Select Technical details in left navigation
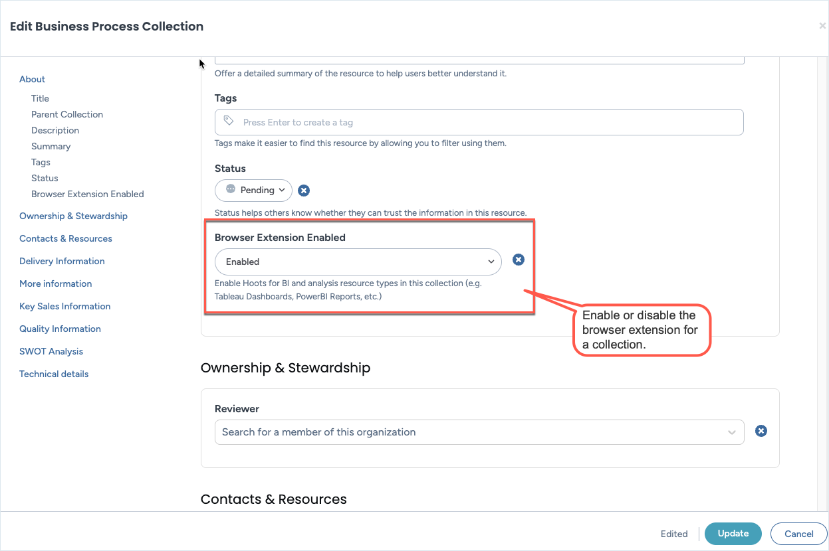The height and width of the screenshot is (551, 829). 54,374
